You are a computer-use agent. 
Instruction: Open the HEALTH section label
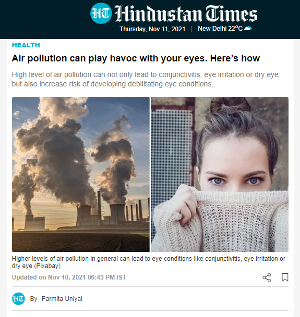coord(26,45)
